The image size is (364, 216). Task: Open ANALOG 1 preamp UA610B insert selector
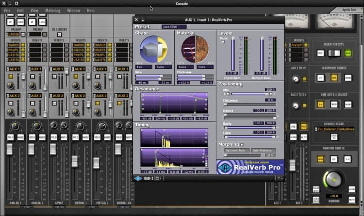[13, 34]
